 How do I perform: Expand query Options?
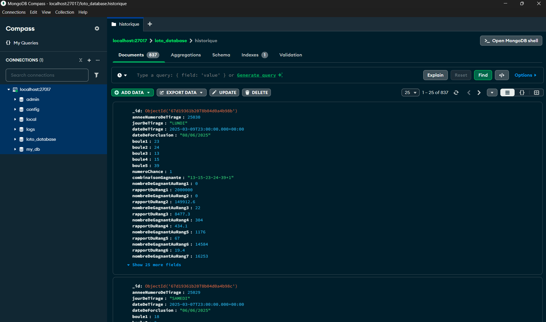point(525,75)
